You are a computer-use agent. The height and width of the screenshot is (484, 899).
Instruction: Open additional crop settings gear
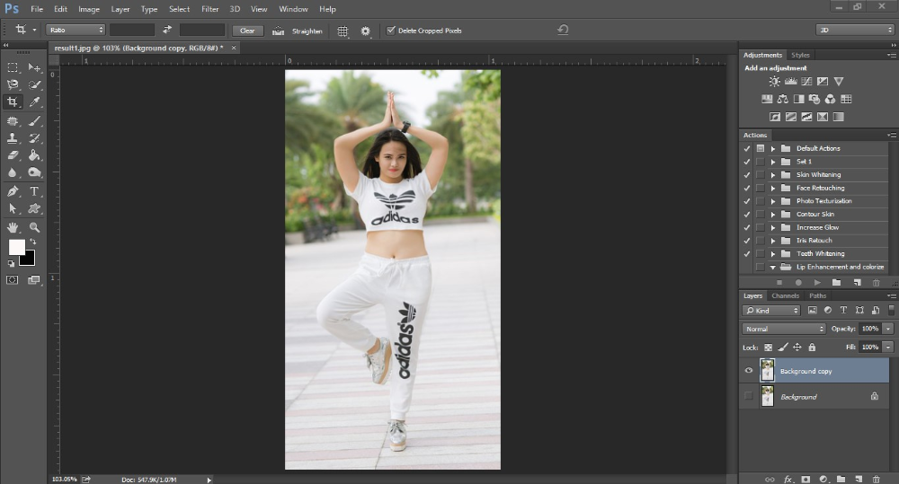pyautogui.click(x=365, y=31)
